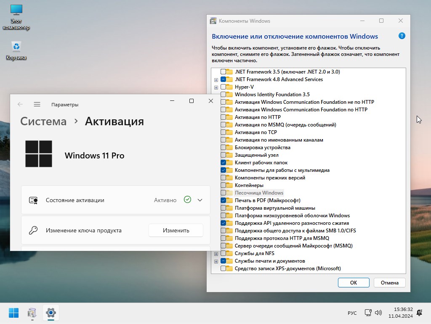Uncheck Клиент рабочих папок
Image resolution: width=431 pixels, height=324 pixels.
coord(223,162)
